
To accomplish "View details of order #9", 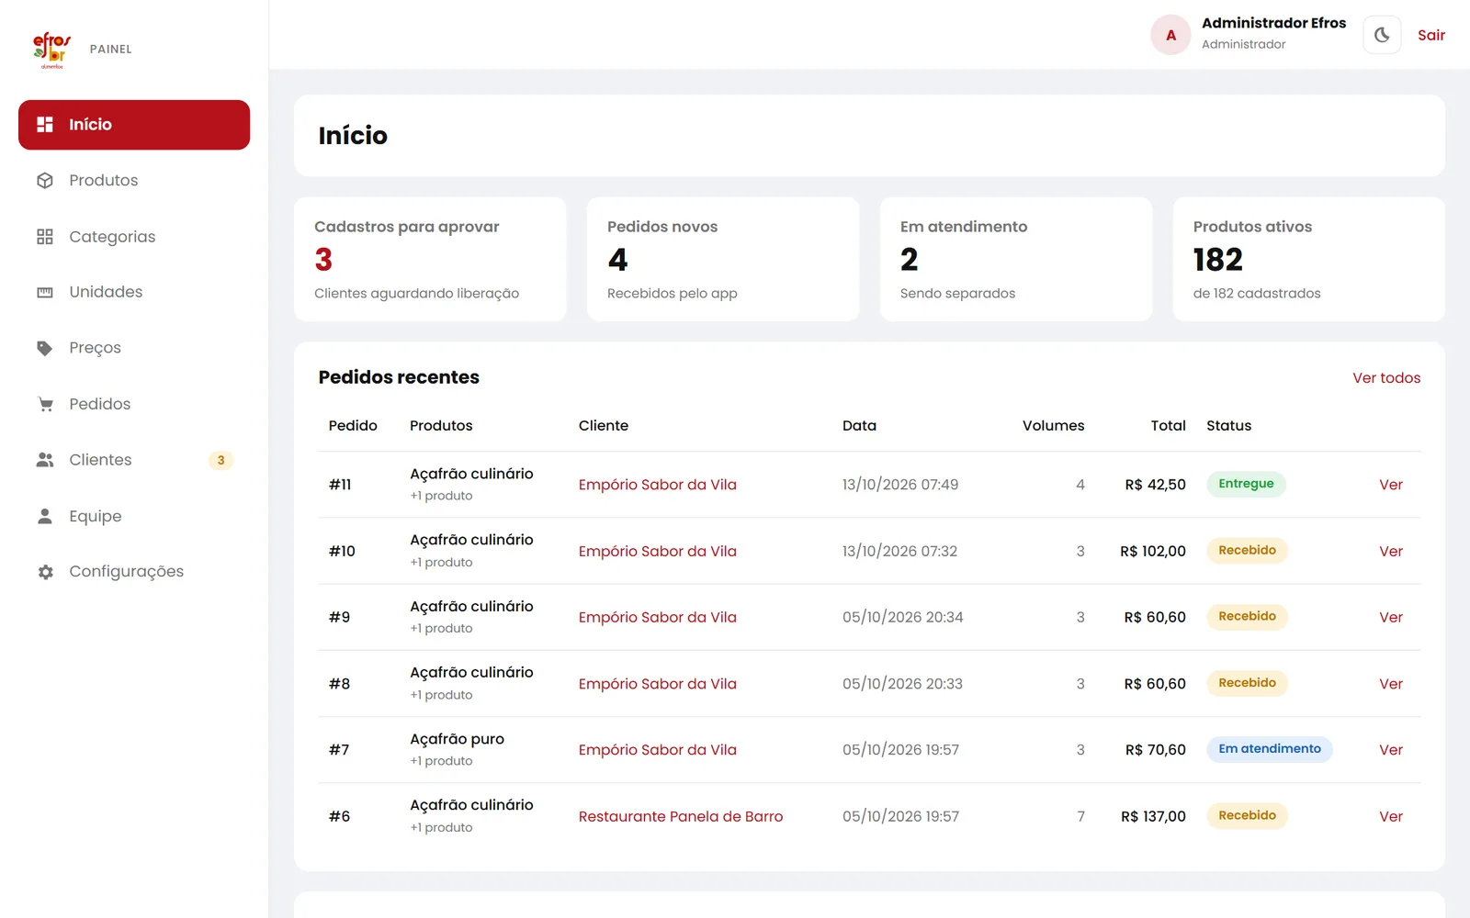I will pyautogui.click(x=1391, y=617).
